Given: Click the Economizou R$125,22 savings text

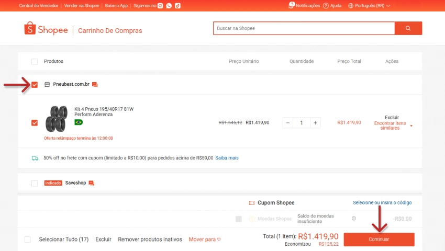Looking at the screenshot, I should click(311, 244).
